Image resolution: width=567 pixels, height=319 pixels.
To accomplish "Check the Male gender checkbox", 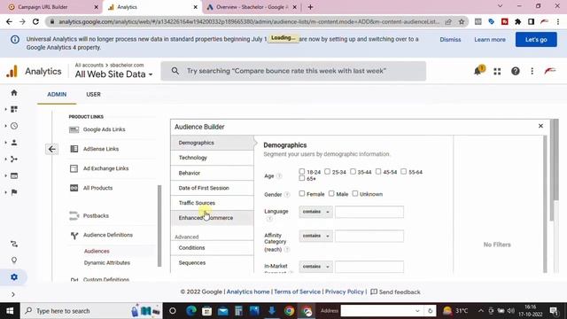I will pyautogui.click(x=331, y=193).
